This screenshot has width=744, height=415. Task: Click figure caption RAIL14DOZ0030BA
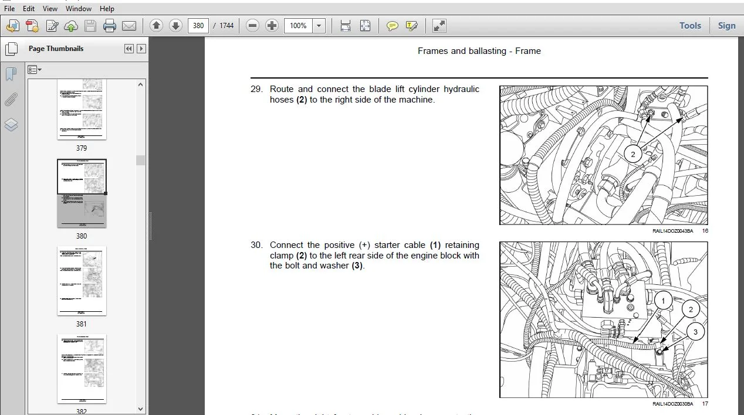tap(672, 404)
